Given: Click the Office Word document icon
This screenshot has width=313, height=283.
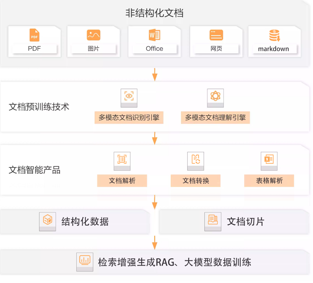Looking at the screenshot, I should [154, 35].
